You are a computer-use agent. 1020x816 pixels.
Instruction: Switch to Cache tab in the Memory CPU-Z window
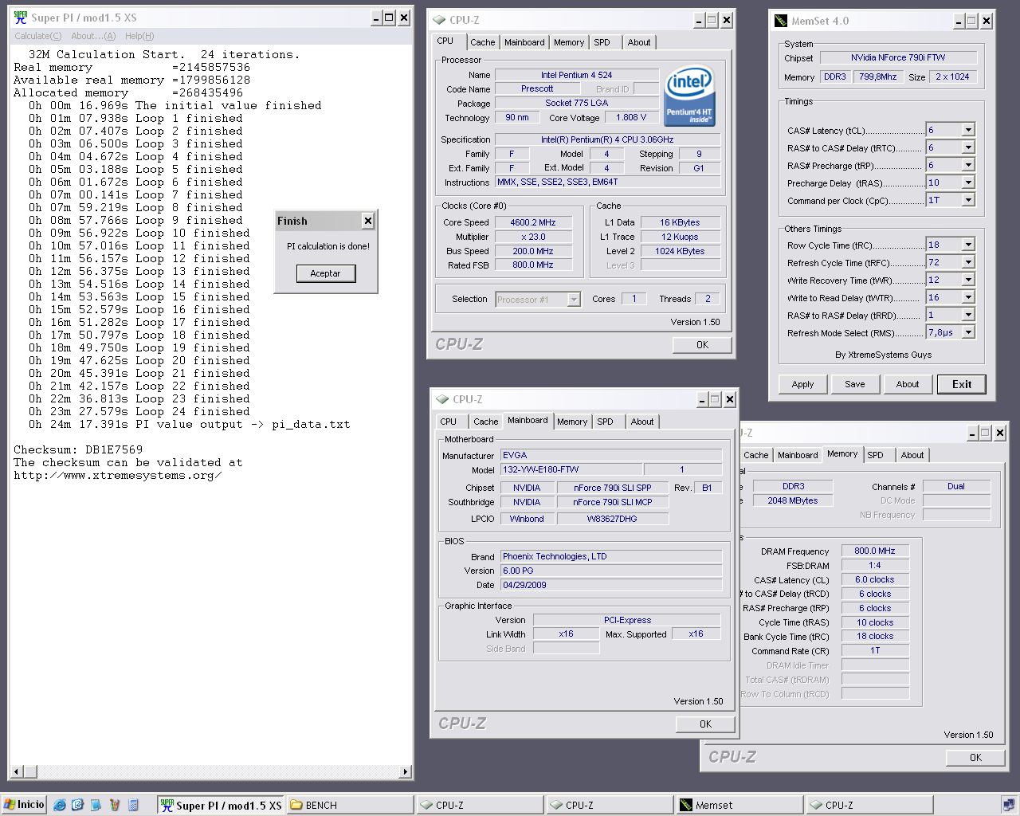(x=756, y=455)
